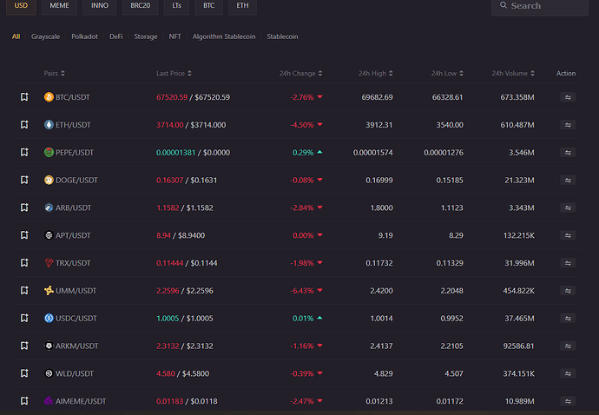The width and height of the screenshot is (599, 415).
Task: Switch to the LTs market tab
Action: [176, 6]
